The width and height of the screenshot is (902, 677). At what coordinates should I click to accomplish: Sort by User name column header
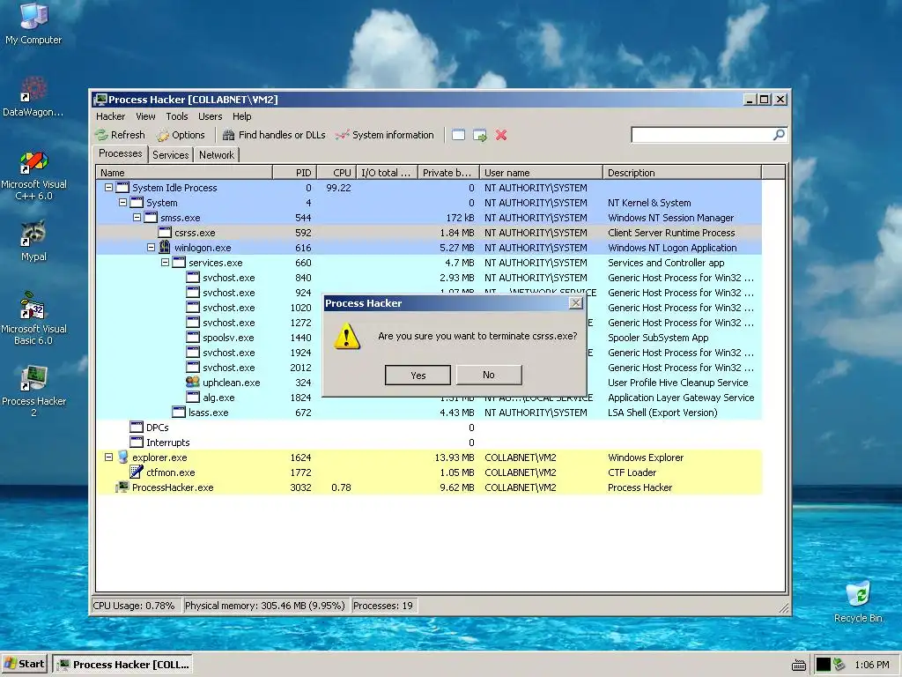click(x=542, y=172)
